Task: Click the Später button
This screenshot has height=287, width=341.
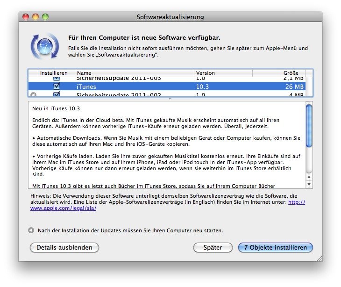Action: [x=213, y=248]
